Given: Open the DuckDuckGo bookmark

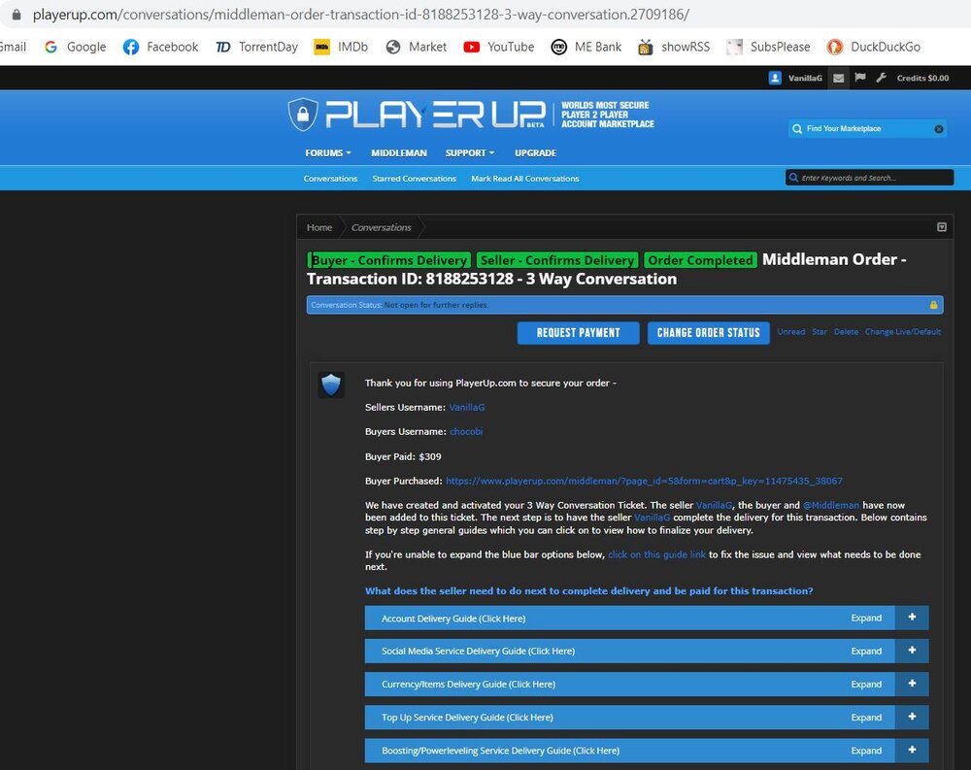Looking at the screenshot, I should click(x=874, y=47).
